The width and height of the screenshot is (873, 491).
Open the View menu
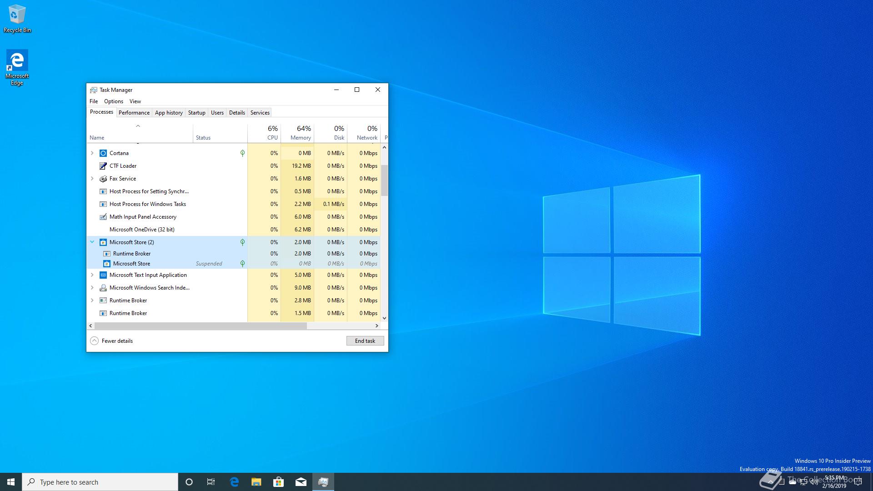pyautogui.click(x=135, y=101)
